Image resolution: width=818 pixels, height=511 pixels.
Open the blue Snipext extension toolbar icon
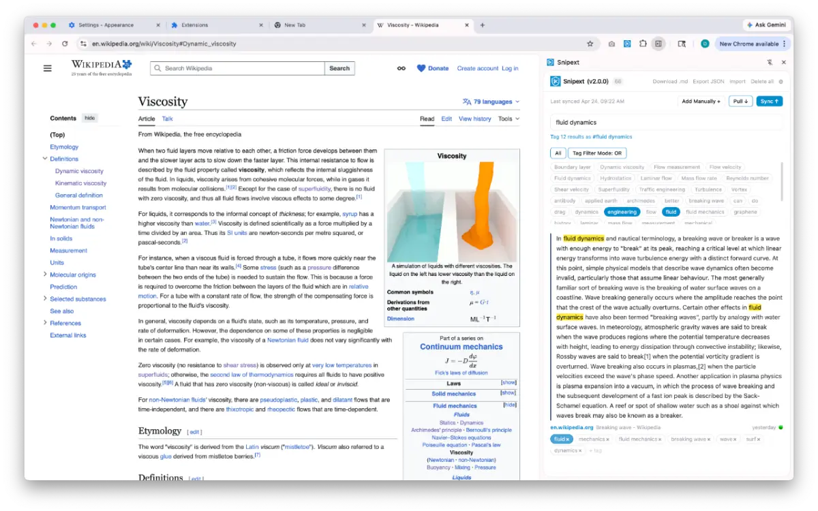pos(627,44)
